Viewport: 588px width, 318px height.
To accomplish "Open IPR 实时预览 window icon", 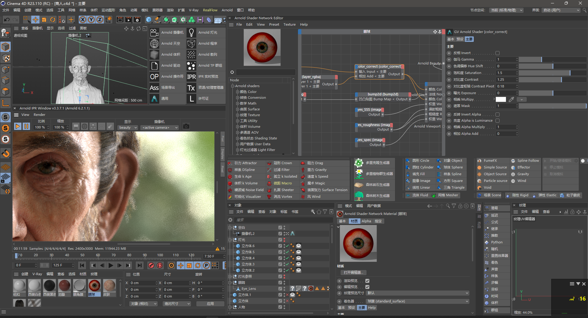I will 191,76.
